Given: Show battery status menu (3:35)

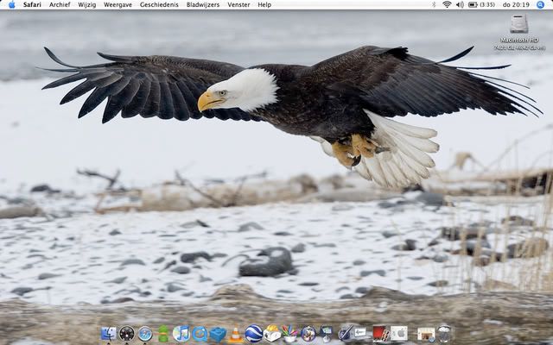Looking at the screenshot, I should click(x=481, y=4).
